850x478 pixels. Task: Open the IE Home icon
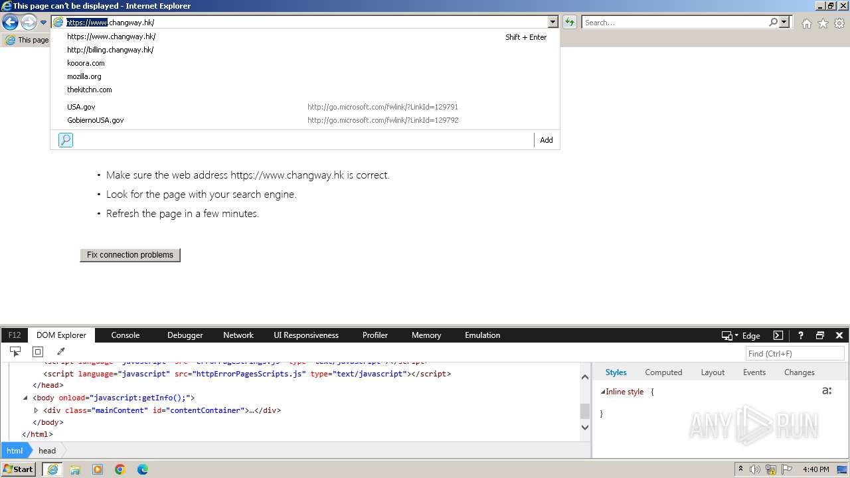click(806, 23)
